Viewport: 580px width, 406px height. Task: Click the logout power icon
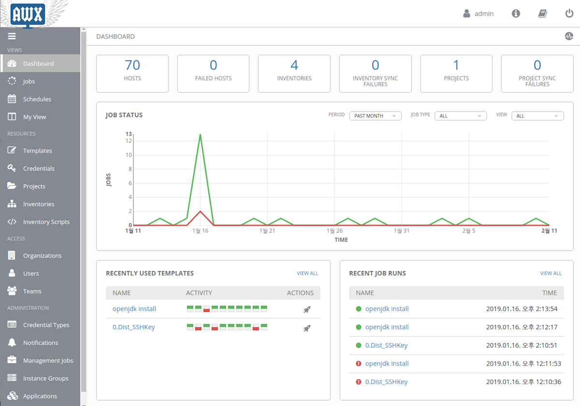(x=569, y=14)
